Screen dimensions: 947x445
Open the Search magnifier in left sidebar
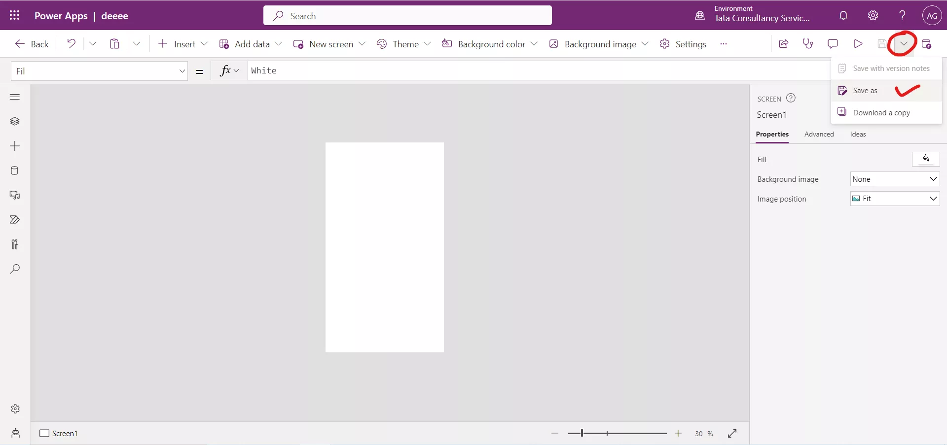(x=15, y=269)
